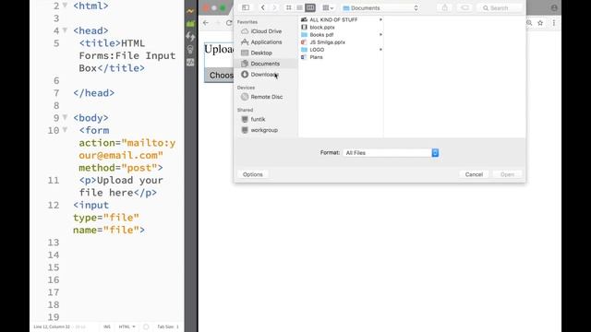Click the Tags icon in file dialog toolbar
Screen dimensions: 591x332
pos(464,7)
